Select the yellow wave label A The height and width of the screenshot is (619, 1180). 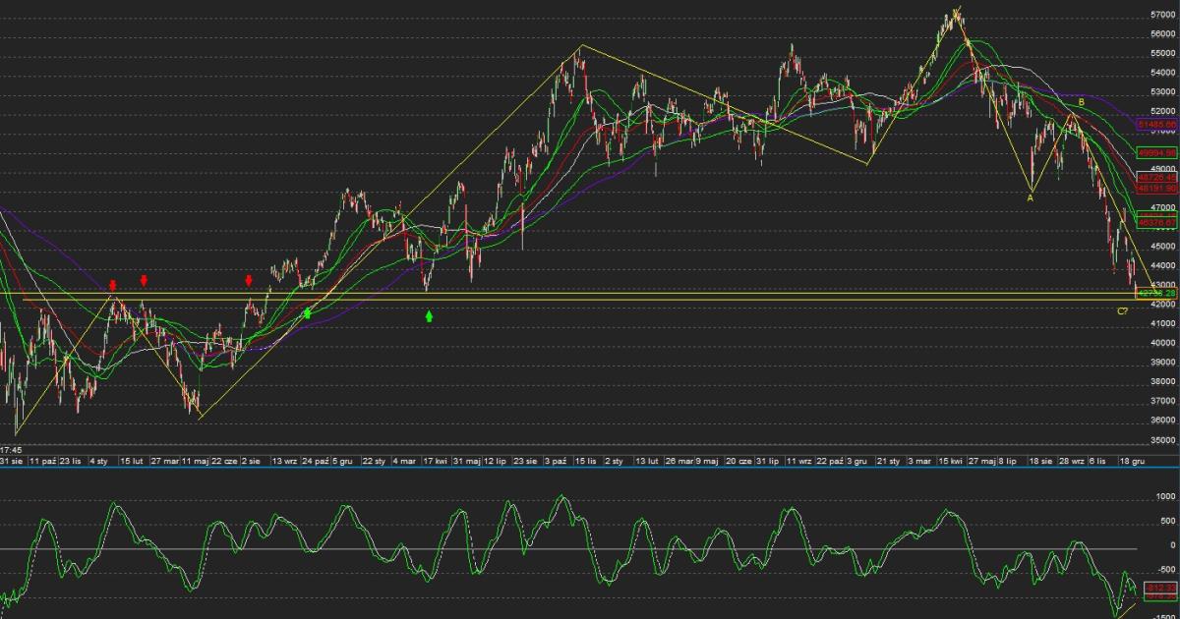pos(1030,197)
